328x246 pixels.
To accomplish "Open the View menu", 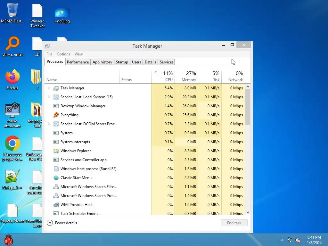I will 79,54.
